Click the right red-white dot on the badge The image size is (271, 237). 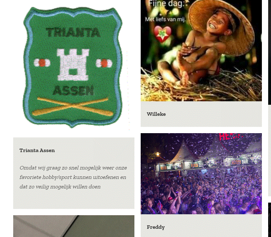(104, 63)
